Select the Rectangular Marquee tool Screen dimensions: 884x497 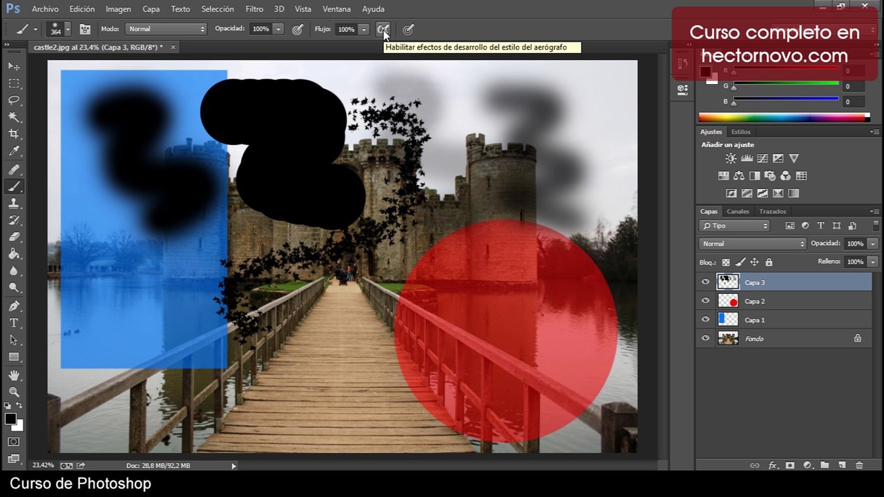coord(14,84)
